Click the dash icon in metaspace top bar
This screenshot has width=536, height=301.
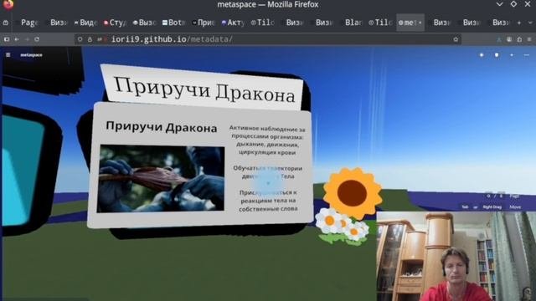click(x=527, y=55)
